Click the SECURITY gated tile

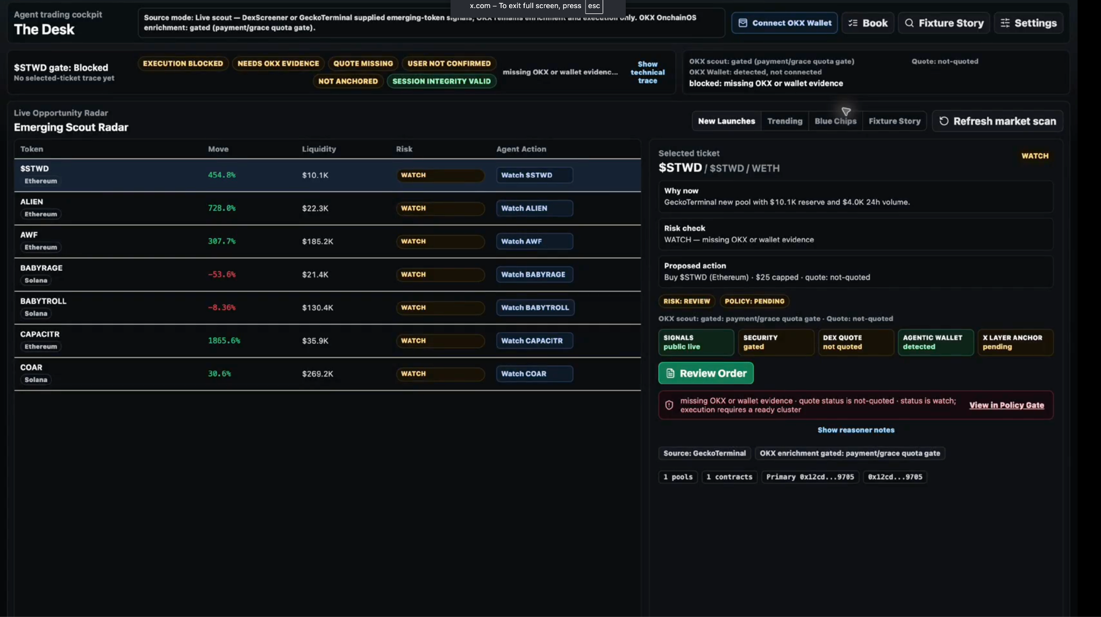(x=776, y=342)
